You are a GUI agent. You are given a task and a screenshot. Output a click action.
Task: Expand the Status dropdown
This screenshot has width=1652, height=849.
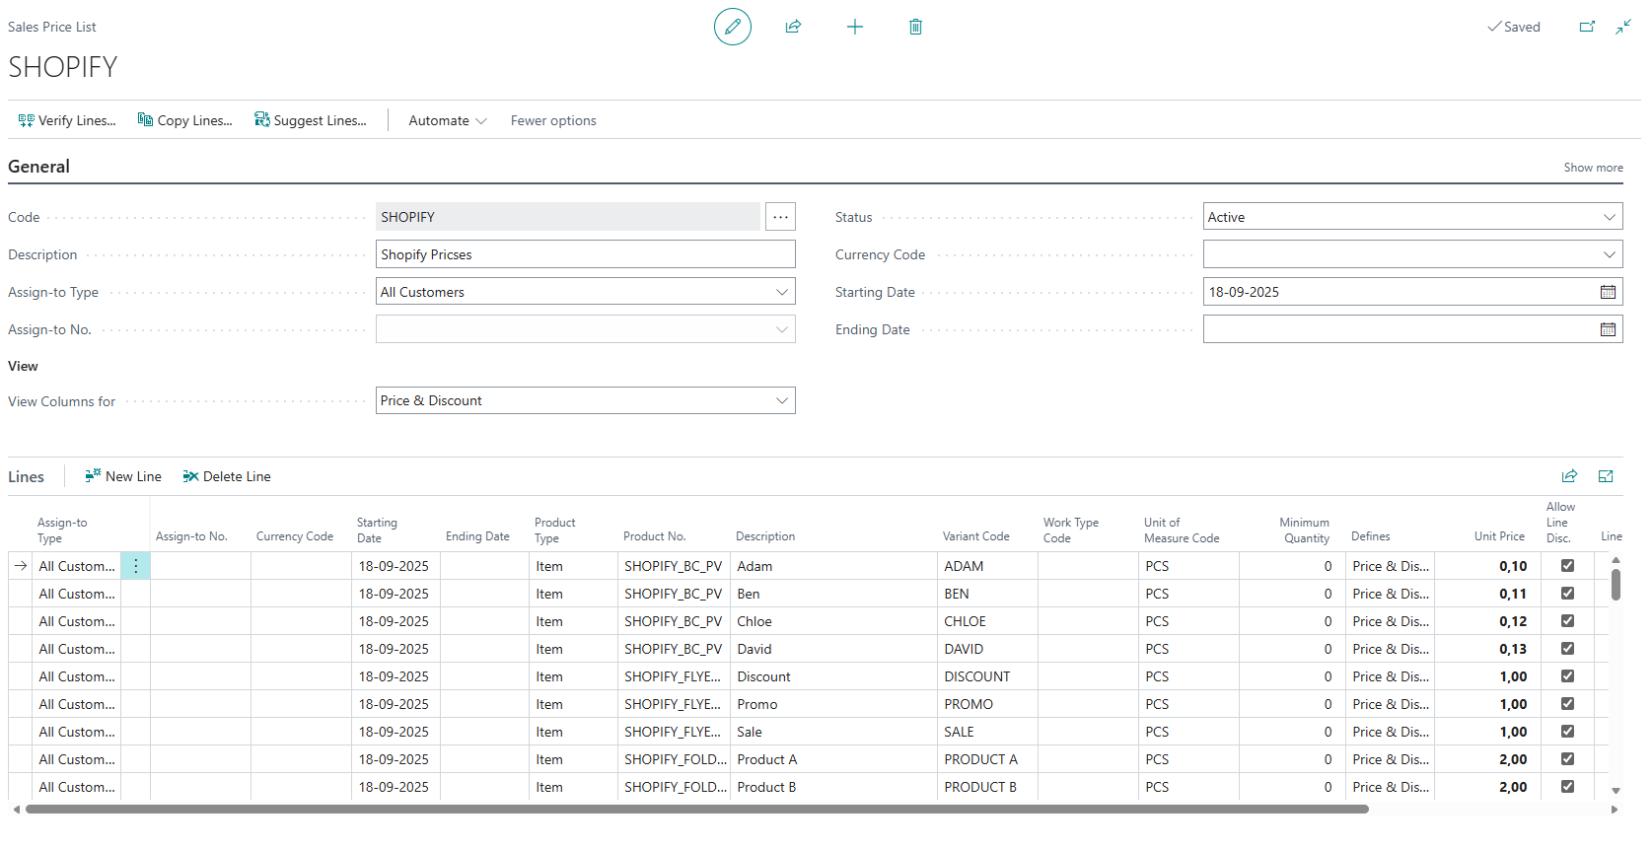(1609, 217)
